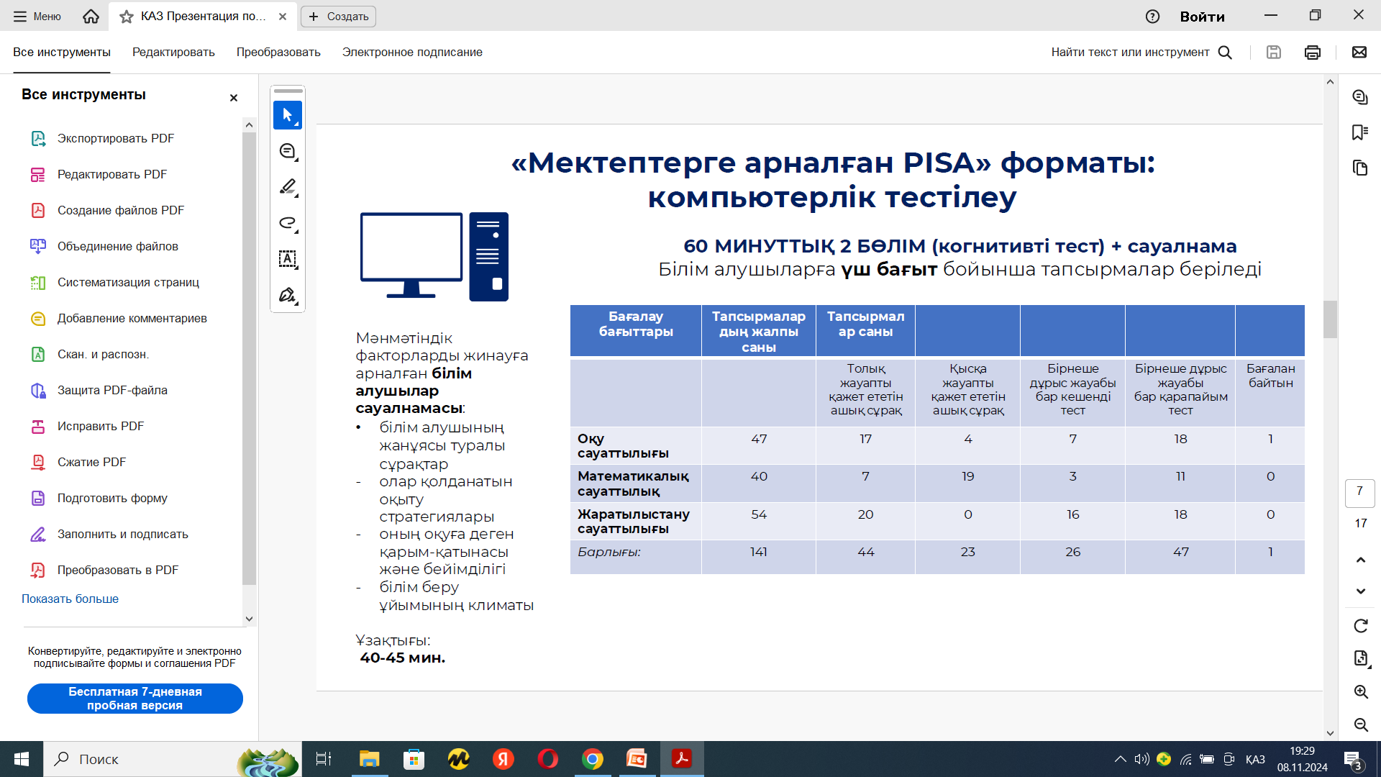Click the current page number field

click(x=1359, y=492)
